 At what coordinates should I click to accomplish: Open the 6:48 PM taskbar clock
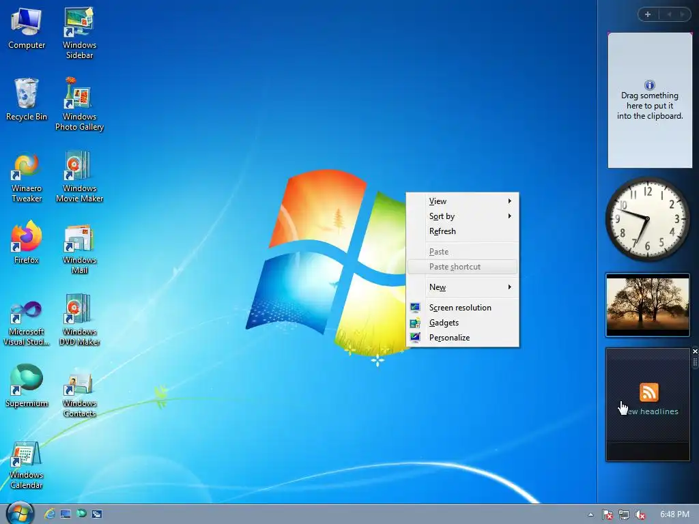tap(674, 514)
